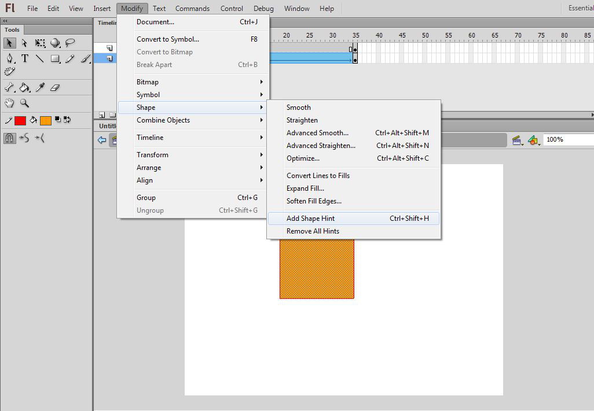Select the Pen tool
This screenshot has height=411, width=594.
click(x=9, y=58)
